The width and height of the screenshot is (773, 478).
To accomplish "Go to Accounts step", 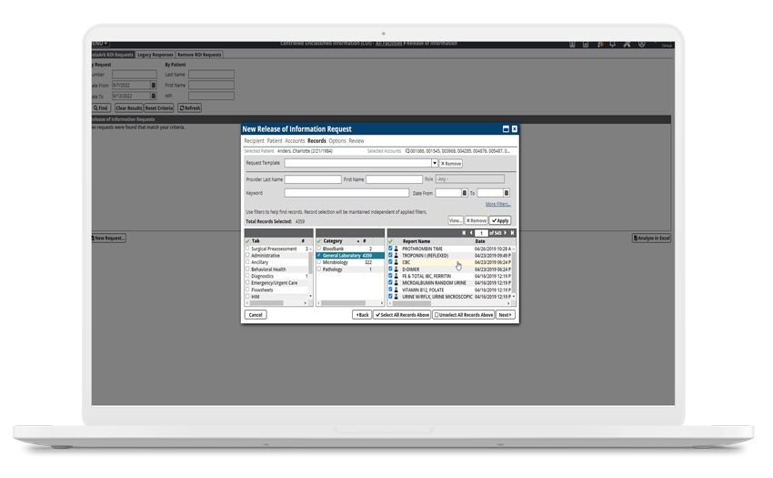I will click(295, 141).
